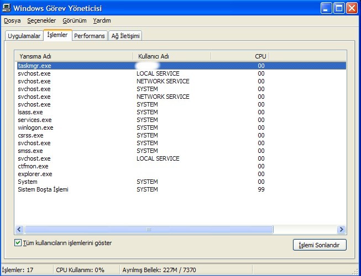Image resolution: width=361 pixels, height=276 pixels.
Task: Select the csrss.exe process
Action: coord(30,135)
